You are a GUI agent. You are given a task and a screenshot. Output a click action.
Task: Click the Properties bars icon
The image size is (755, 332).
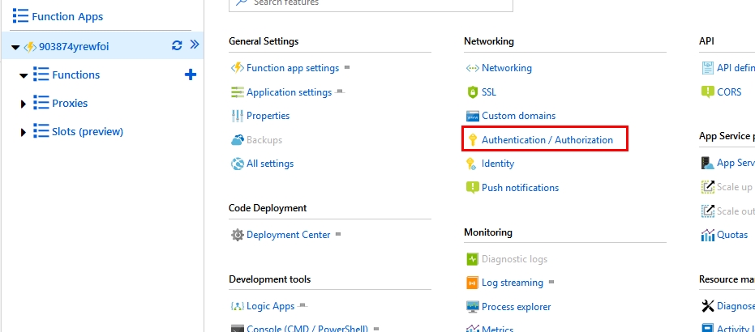click(x=238, y=116)
